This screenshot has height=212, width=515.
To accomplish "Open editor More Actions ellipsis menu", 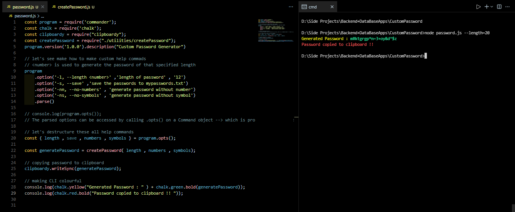I will 291,7.
